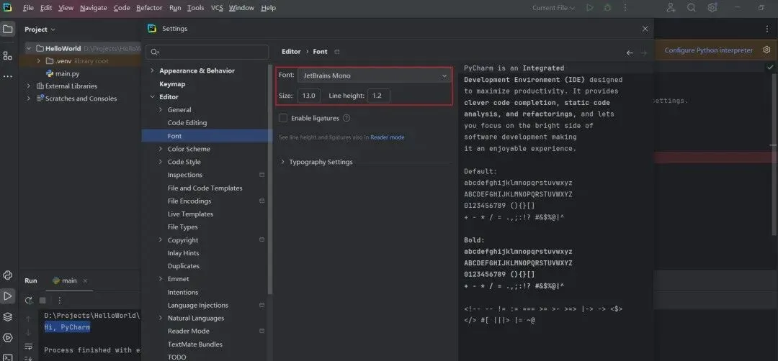This screenshot has height=361, width=778.
Task: Open the Font JetBrains Mono dropdown
Action: [x=375, y=76]
